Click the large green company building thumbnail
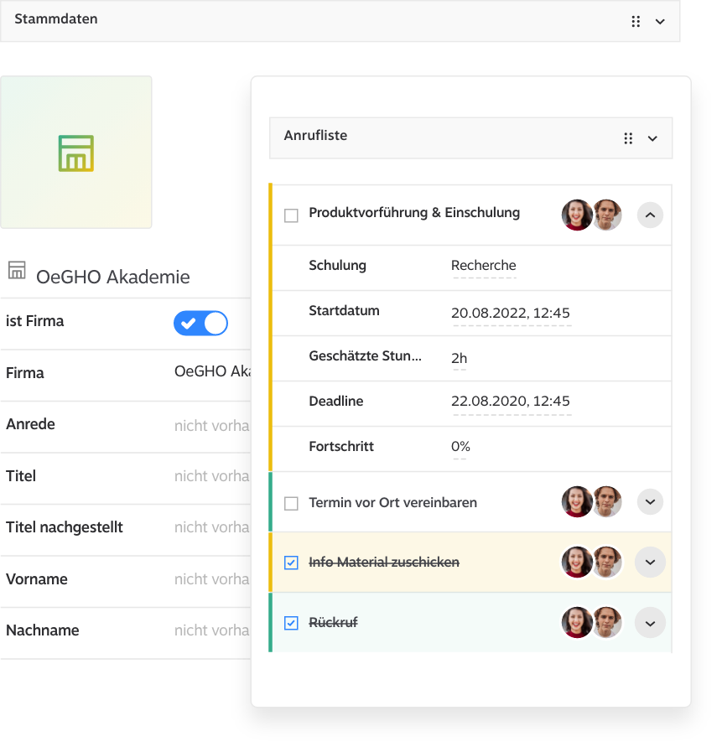Screen dimensions: 722x752 point(75,152)
